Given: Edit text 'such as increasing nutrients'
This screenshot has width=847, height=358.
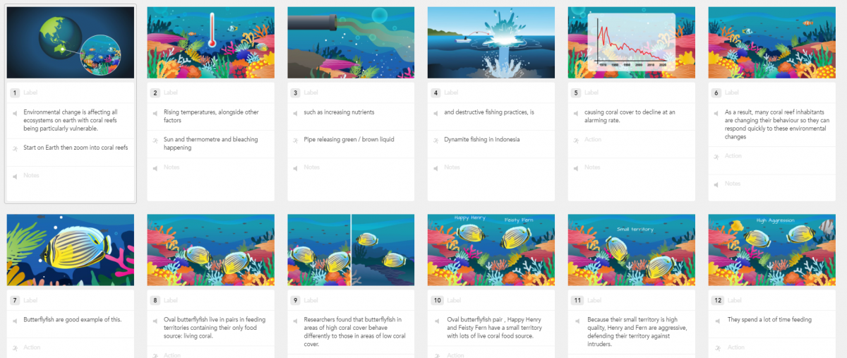Looking at the screenshot, I should (x=339, y=112).
